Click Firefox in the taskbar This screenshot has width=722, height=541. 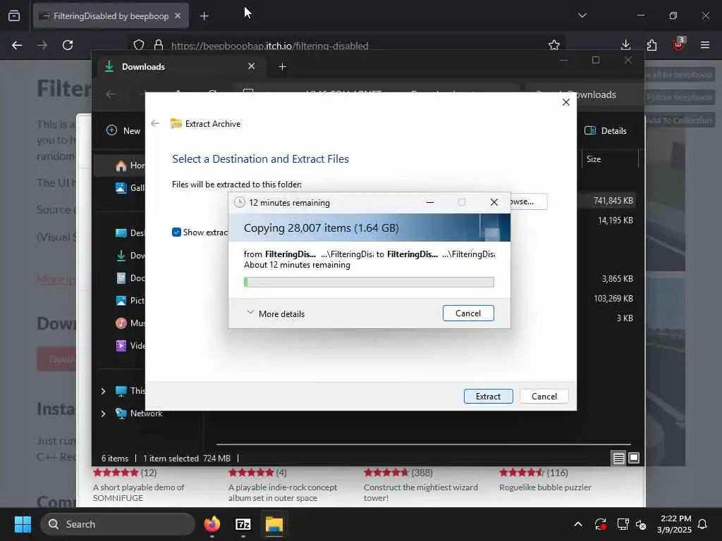click(212, 524)
